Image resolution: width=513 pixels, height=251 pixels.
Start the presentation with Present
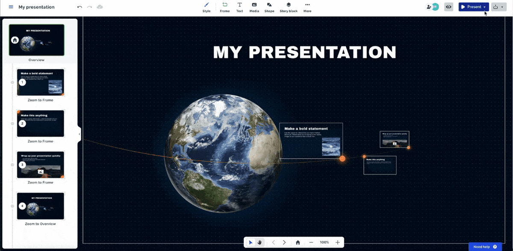[471, 7]
